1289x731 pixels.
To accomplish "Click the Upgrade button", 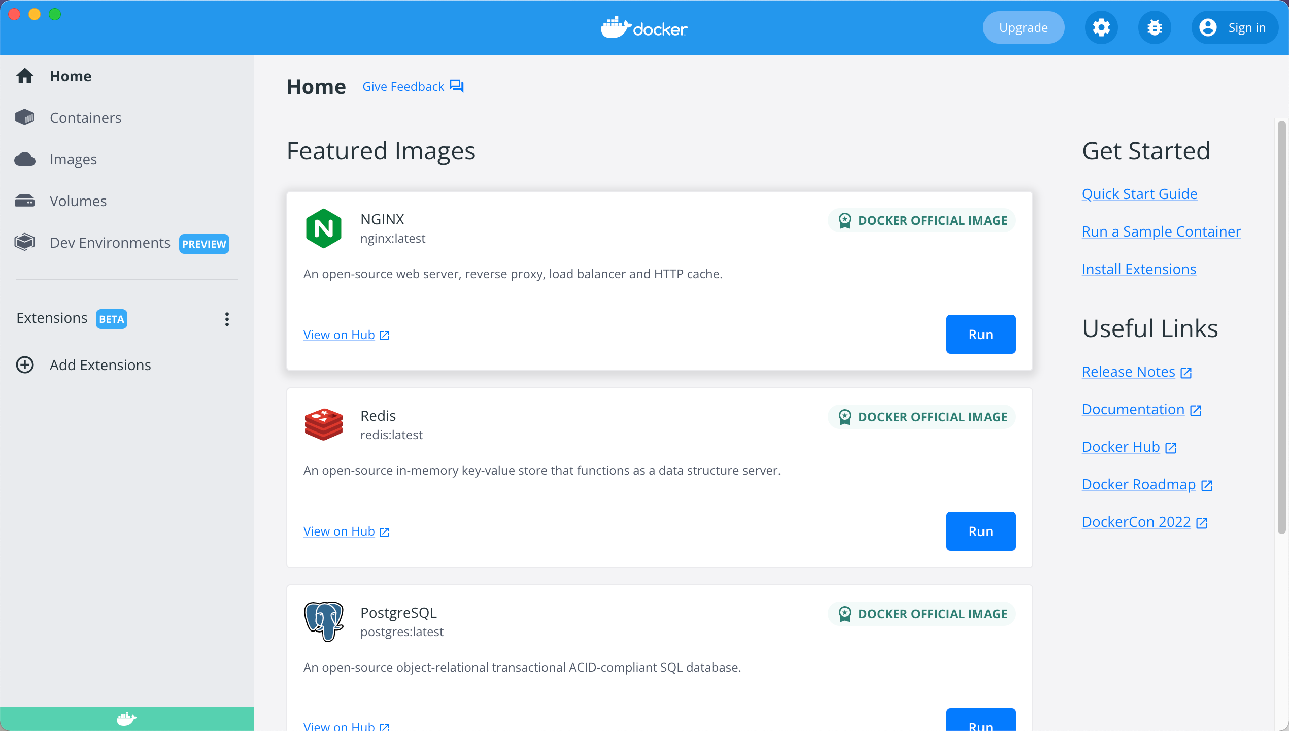I will click(x=1023, y=27).
